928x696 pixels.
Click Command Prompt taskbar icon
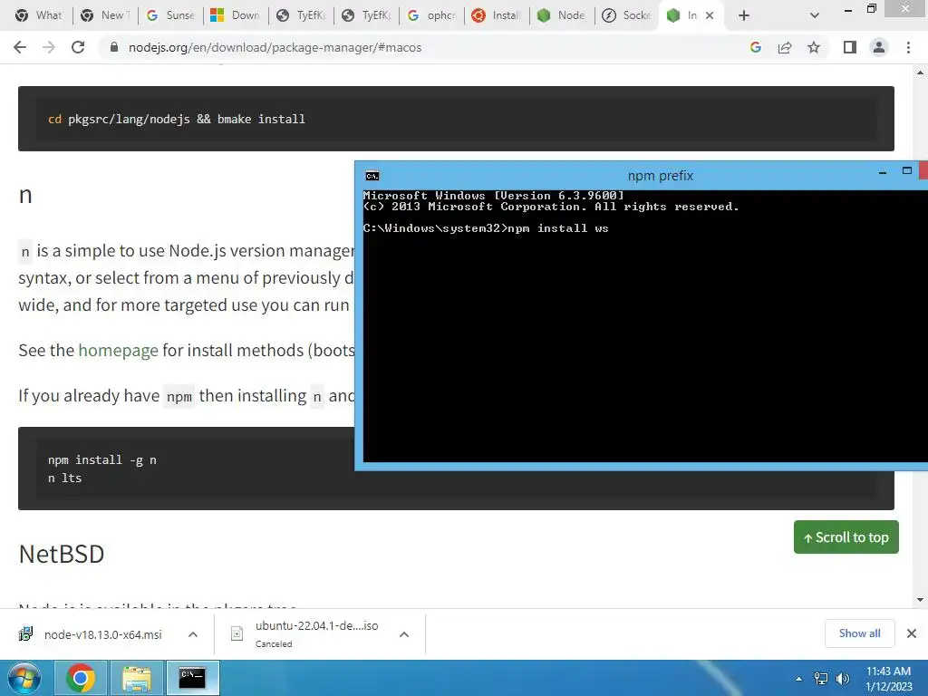(192, 678)
